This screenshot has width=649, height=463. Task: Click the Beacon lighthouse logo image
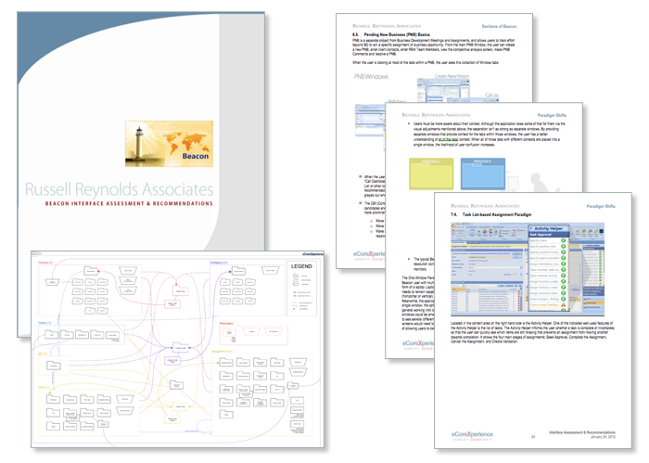click(169, 144)
